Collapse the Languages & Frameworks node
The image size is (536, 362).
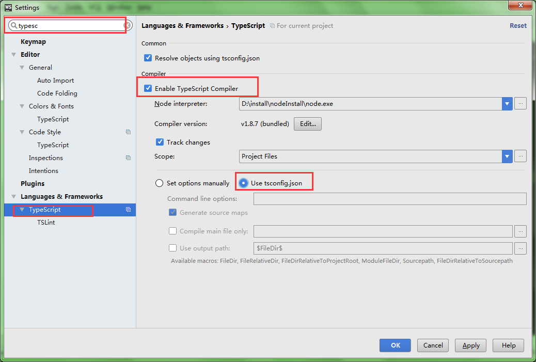coord(13,197)
